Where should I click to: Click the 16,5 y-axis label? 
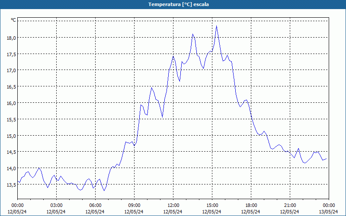click(x=11, y=87)
